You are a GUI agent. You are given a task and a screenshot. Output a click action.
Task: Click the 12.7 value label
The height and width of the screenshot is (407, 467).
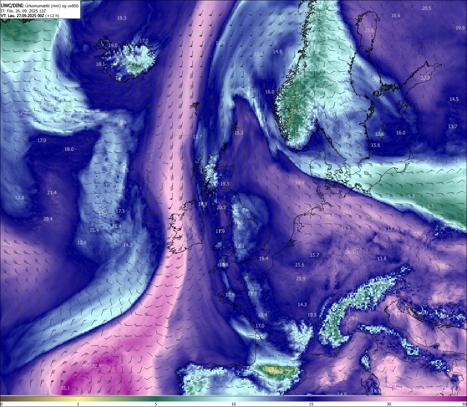[x=197, y=137]
